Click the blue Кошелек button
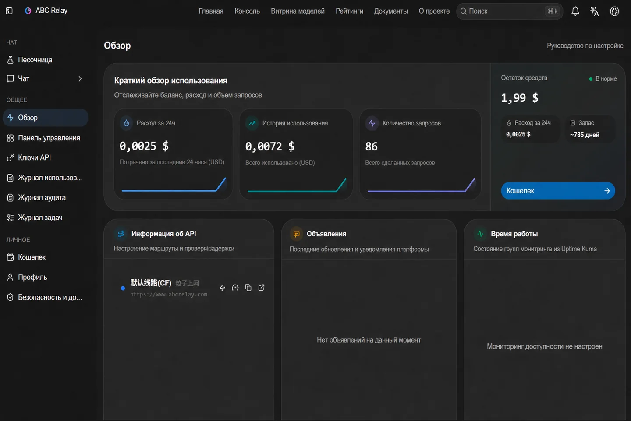 click(558, 191)
